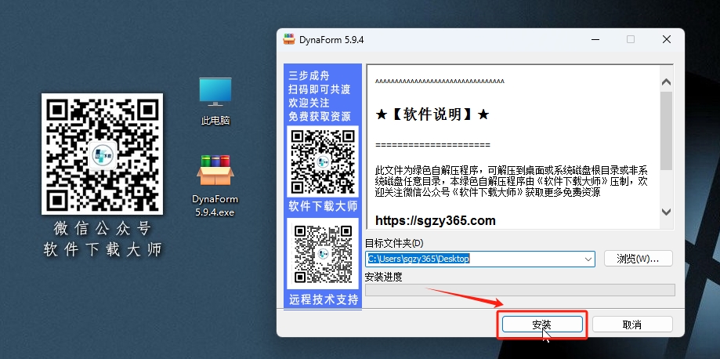Viewport: 720px width, 359px height.
Task: Close the DynaForm 5.9.4 installer window
Action: coord(666,39)
